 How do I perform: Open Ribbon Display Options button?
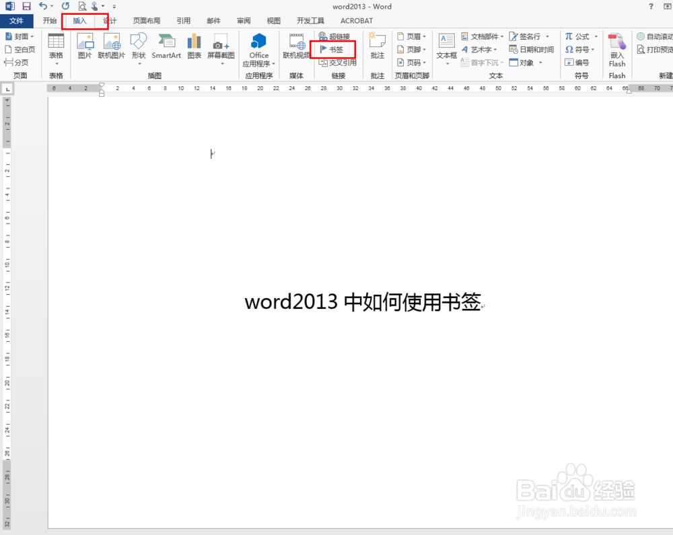(668, 7)
